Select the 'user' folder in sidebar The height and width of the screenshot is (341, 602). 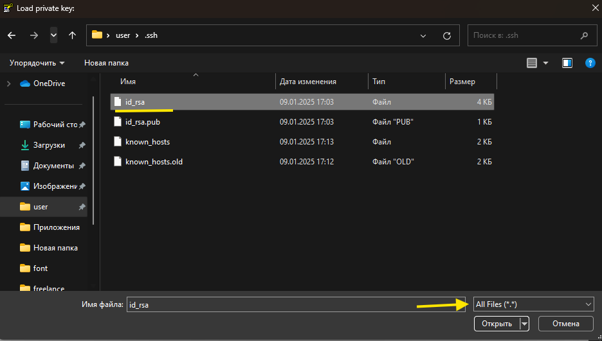(x=44, y=207)
